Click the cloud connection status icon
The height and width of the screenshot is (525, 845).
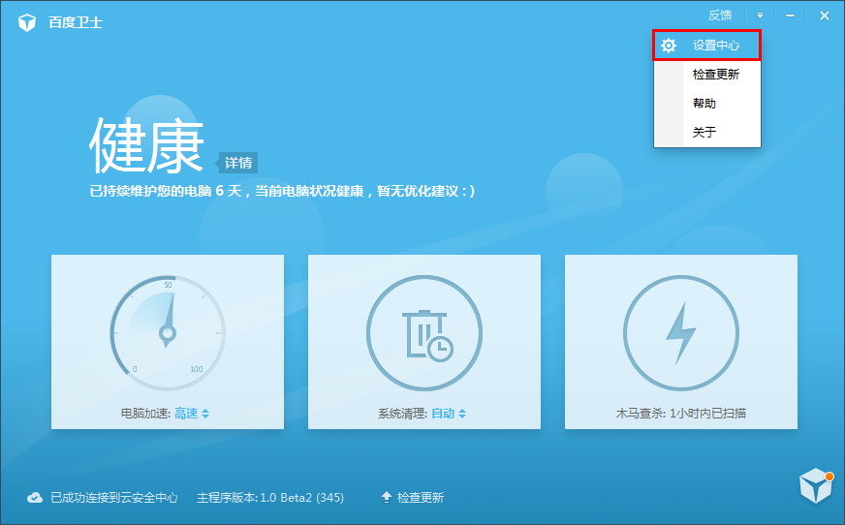click(x=35, y=498)
